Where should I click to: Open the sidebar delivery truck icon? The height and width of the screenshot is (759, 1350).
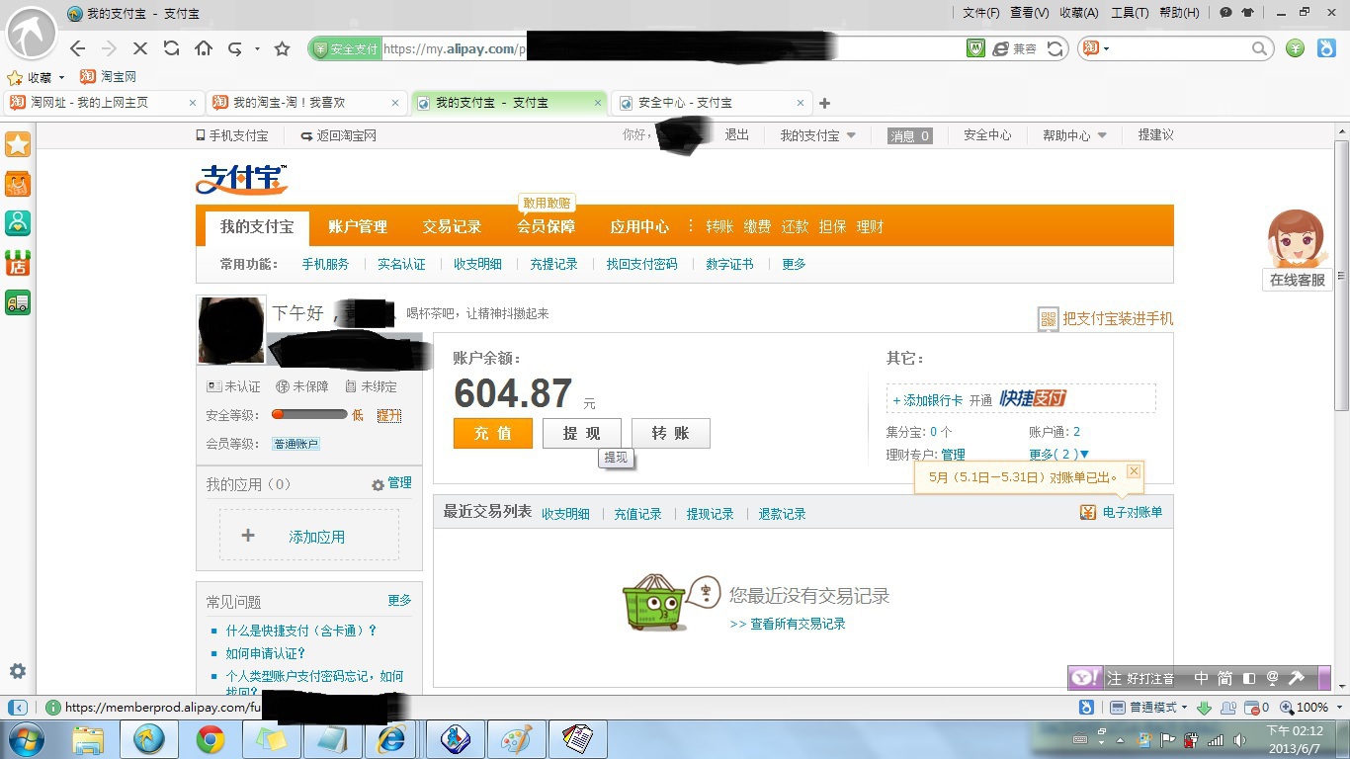tap(18, 302)
